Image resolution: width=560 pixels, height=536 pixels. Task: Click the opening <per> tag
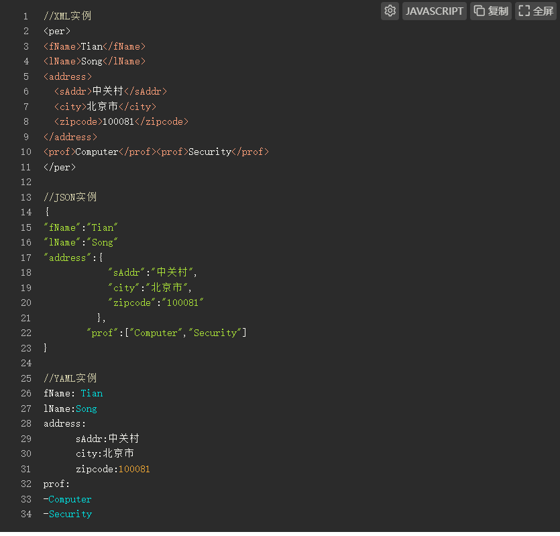point(57,31)
